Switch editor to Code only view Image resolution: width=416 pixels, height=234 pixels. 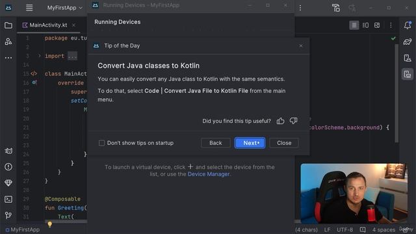click(x=354, y=25)
